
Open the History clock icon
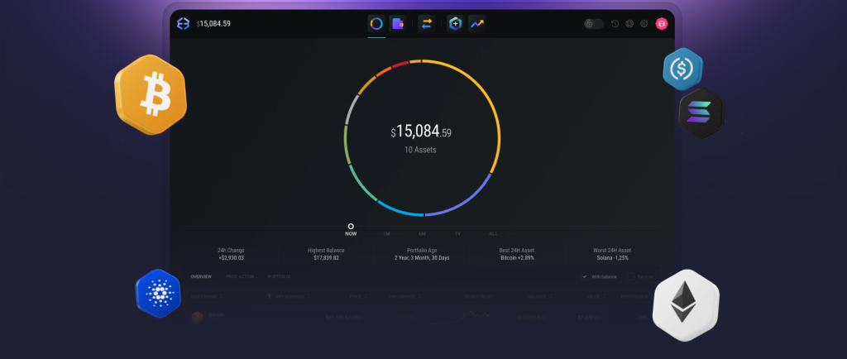615,24
